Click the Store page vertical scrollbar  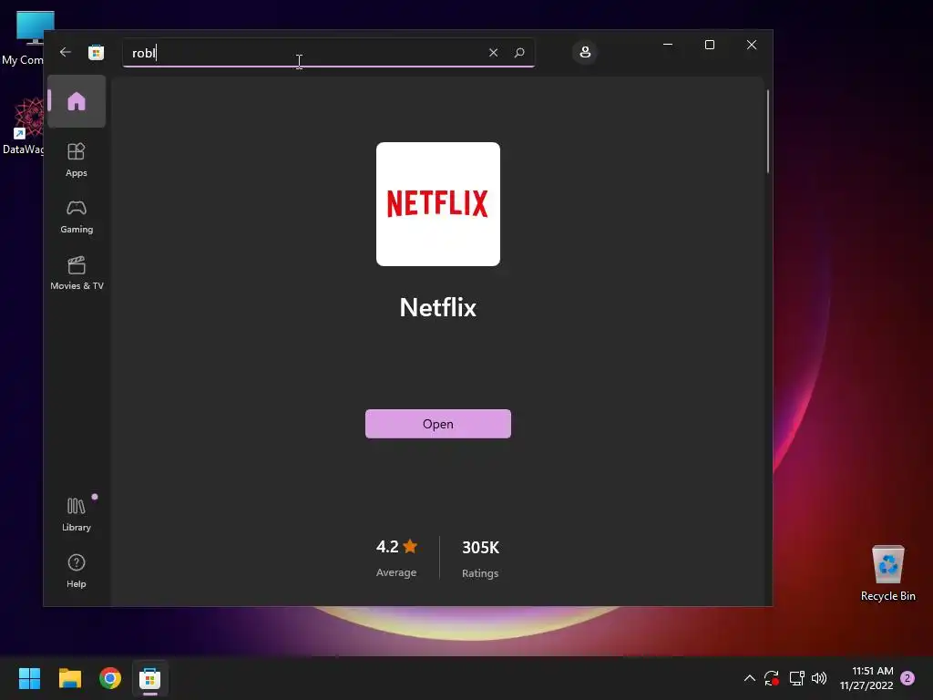pos(767,131)
